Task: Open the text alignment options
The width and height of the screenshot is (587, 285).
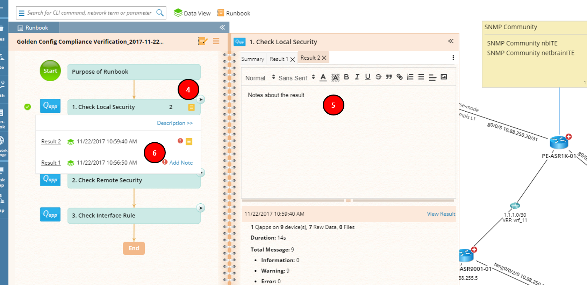Action: (x=432, y=77)
